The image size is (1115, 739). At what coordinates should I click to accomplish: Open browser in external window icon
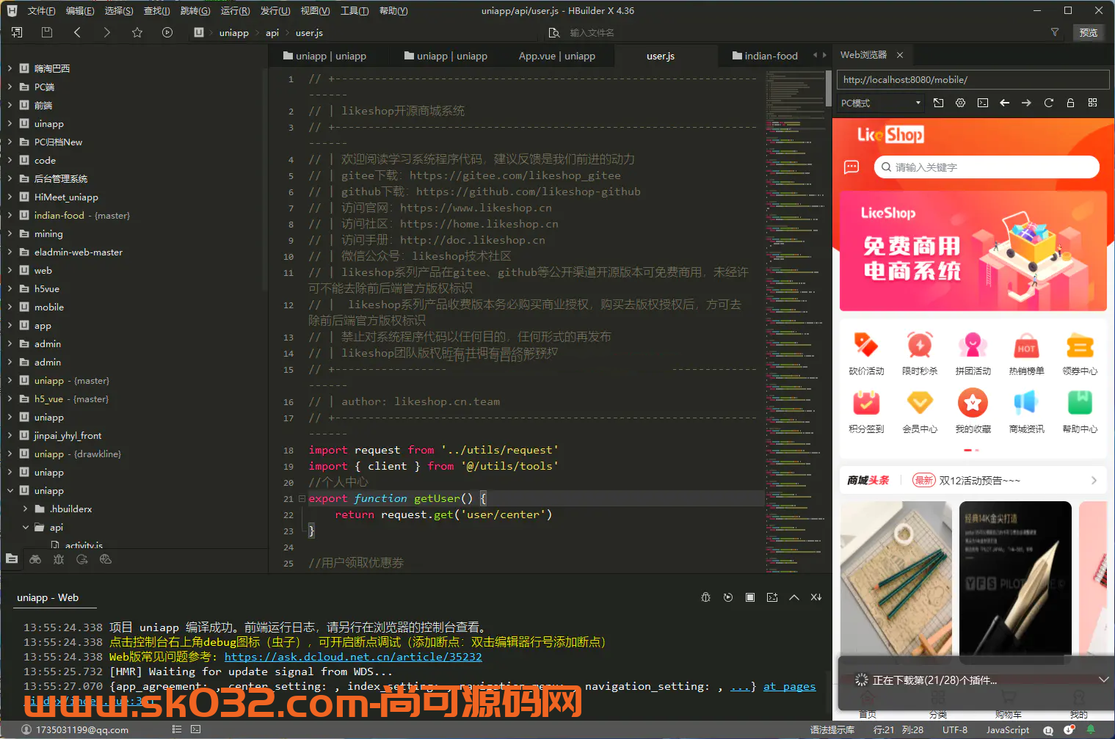tap(939, 103)
